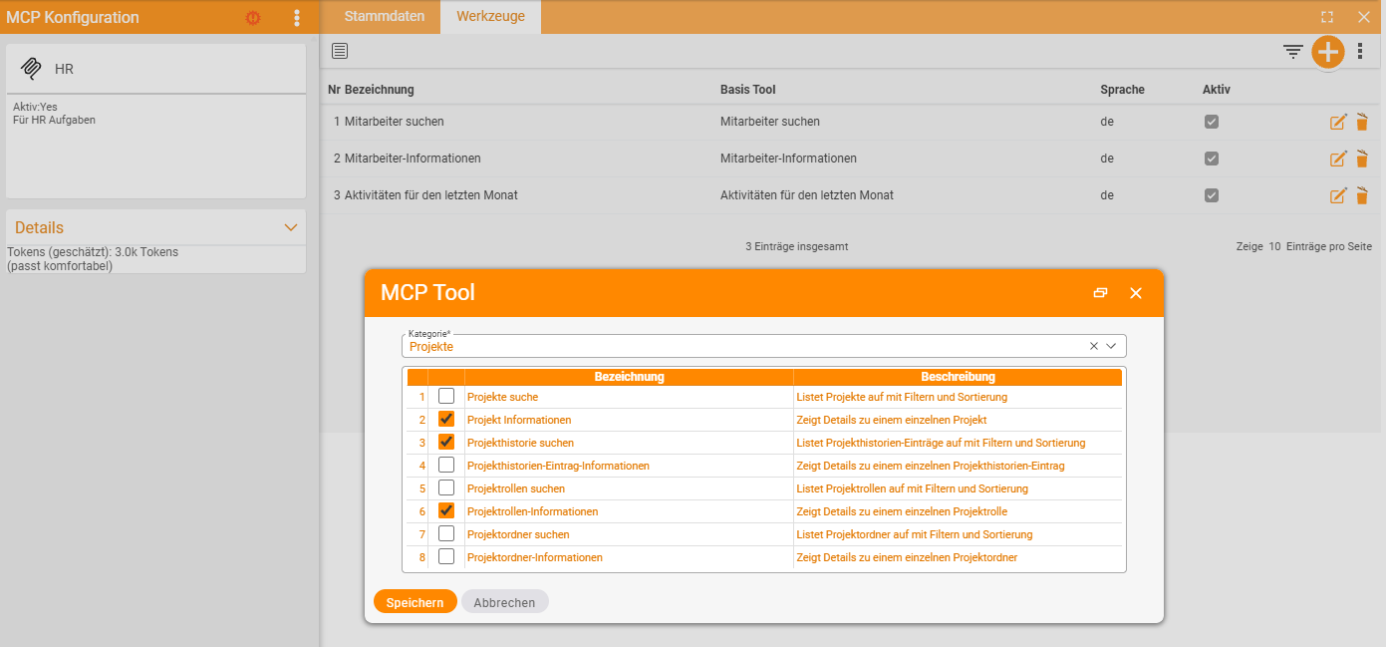Uncheck the Projektrollen-Informationen checkbox
1386x647 pixels.
point(446,510)
